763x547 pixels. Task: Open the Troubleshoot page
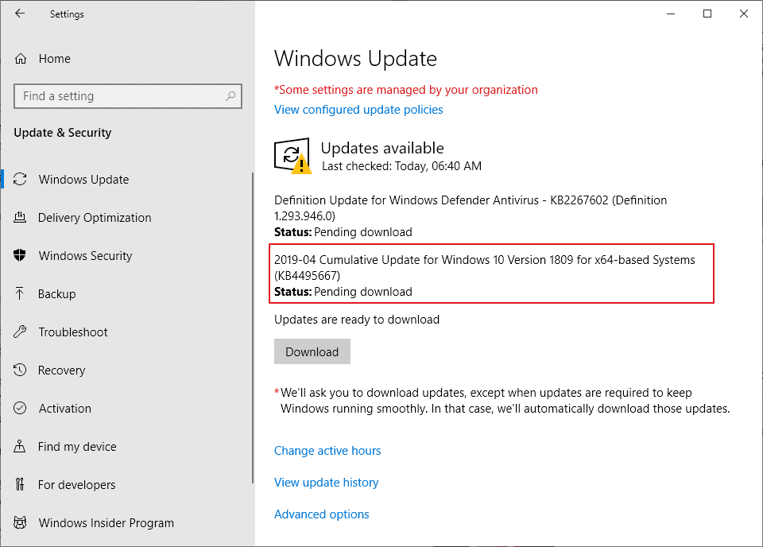[x=73, y=332]
